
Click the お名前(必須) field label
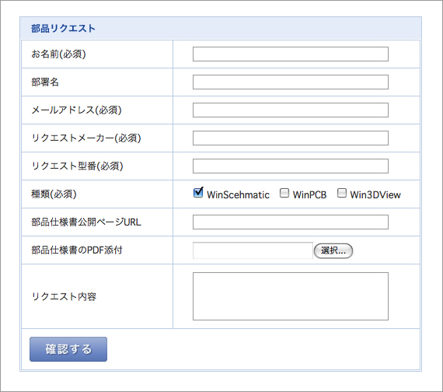click(58, 54)
